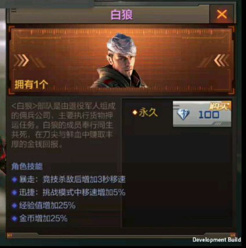
Task: Click the orange diamond marker beside 永久
Action: (135, 113)
